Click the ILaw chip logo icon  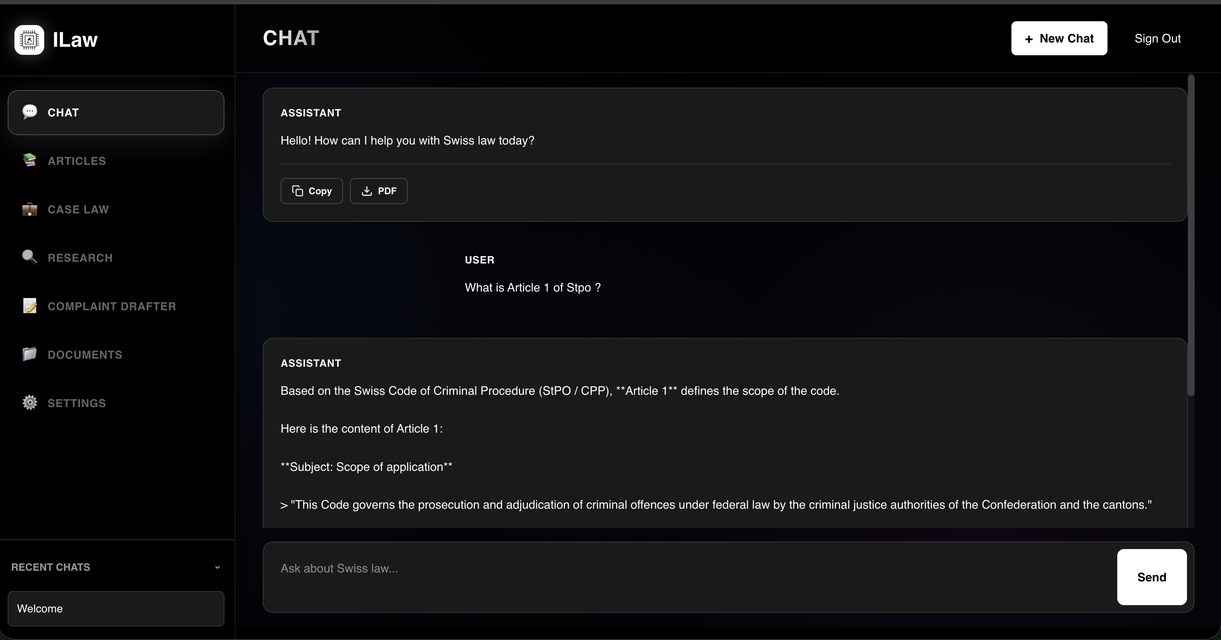29,40
